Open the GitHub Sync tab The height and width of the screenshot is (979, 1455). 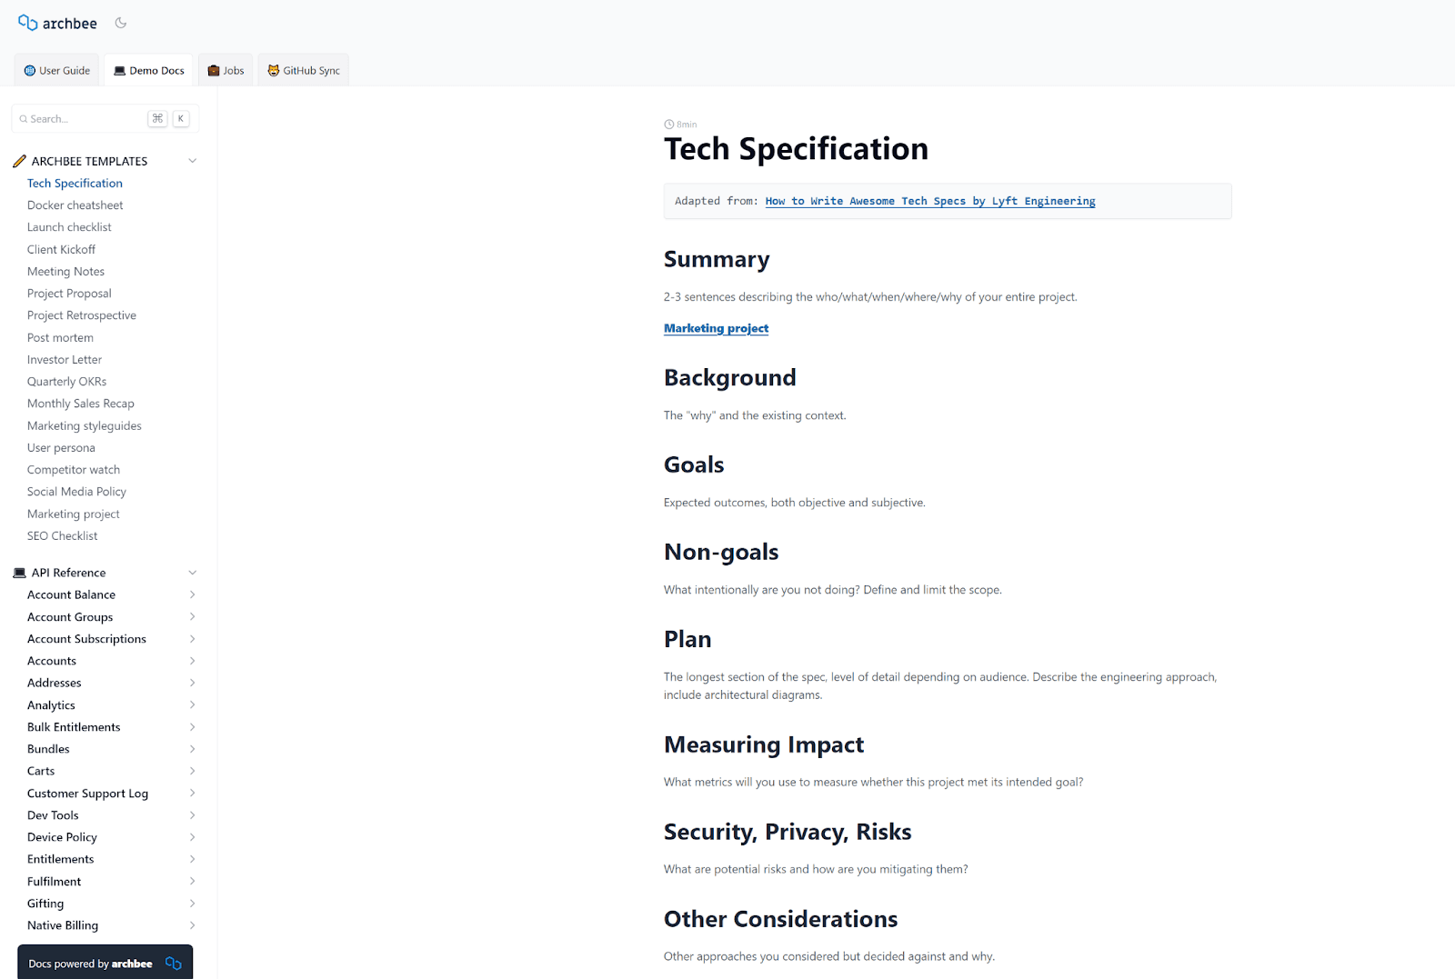[x=304, y=71]
